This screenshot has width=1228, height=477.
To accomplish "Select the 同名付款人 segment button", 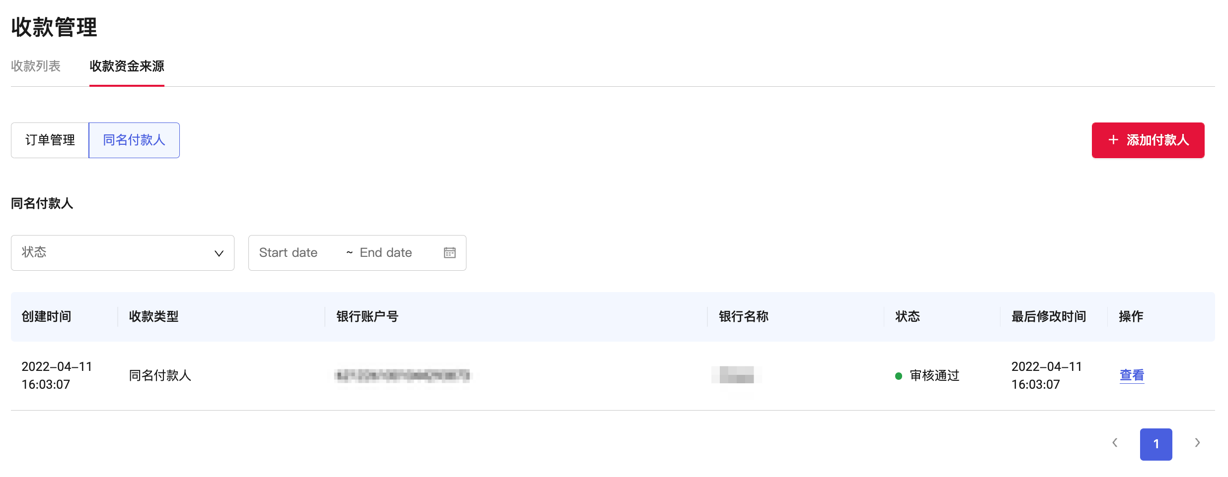I will [x=134, y=140].
